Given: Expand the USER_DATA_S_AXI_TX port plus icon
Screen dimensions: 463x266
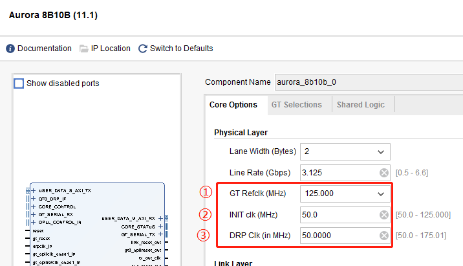Looking at the screenshot, I should click(x=33, y=191).
